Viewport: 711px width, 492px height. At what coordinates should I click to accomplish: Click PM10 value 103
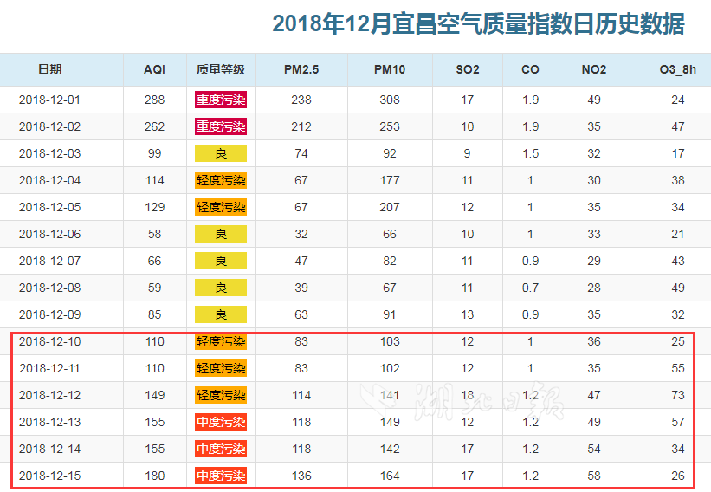coord(390,341)
